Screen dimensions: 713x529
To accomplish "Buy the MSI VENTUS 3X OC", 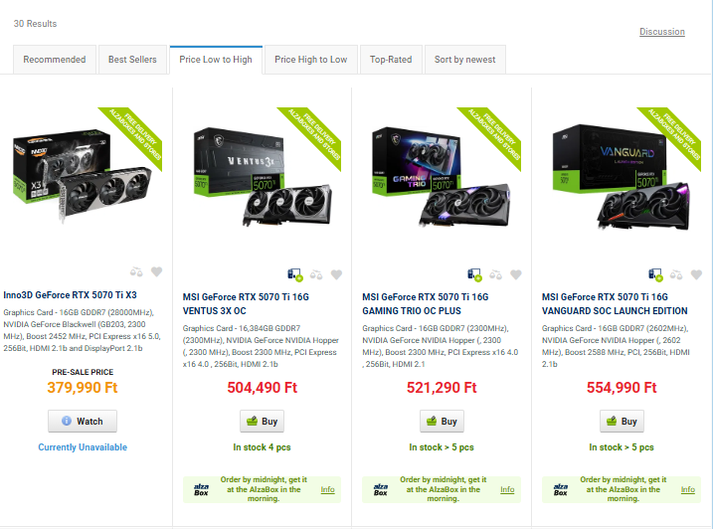I will coord(262,422).
